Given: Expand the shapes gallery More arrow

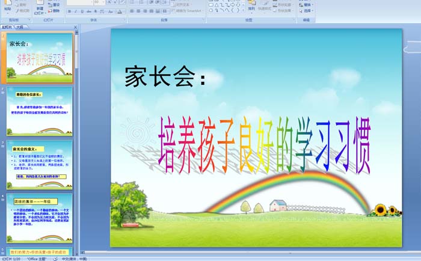Looking at the screenshot, I should [243, 10].
